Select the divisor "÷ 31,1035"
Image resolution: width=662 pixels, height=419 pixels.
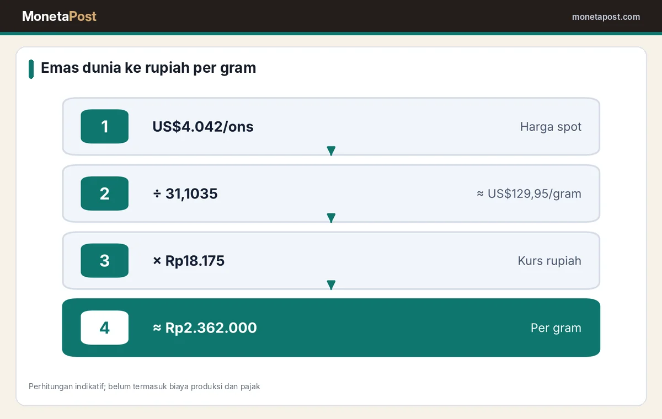(185, 194)
